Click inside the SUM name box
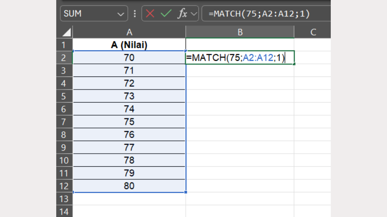 point(88,14)
